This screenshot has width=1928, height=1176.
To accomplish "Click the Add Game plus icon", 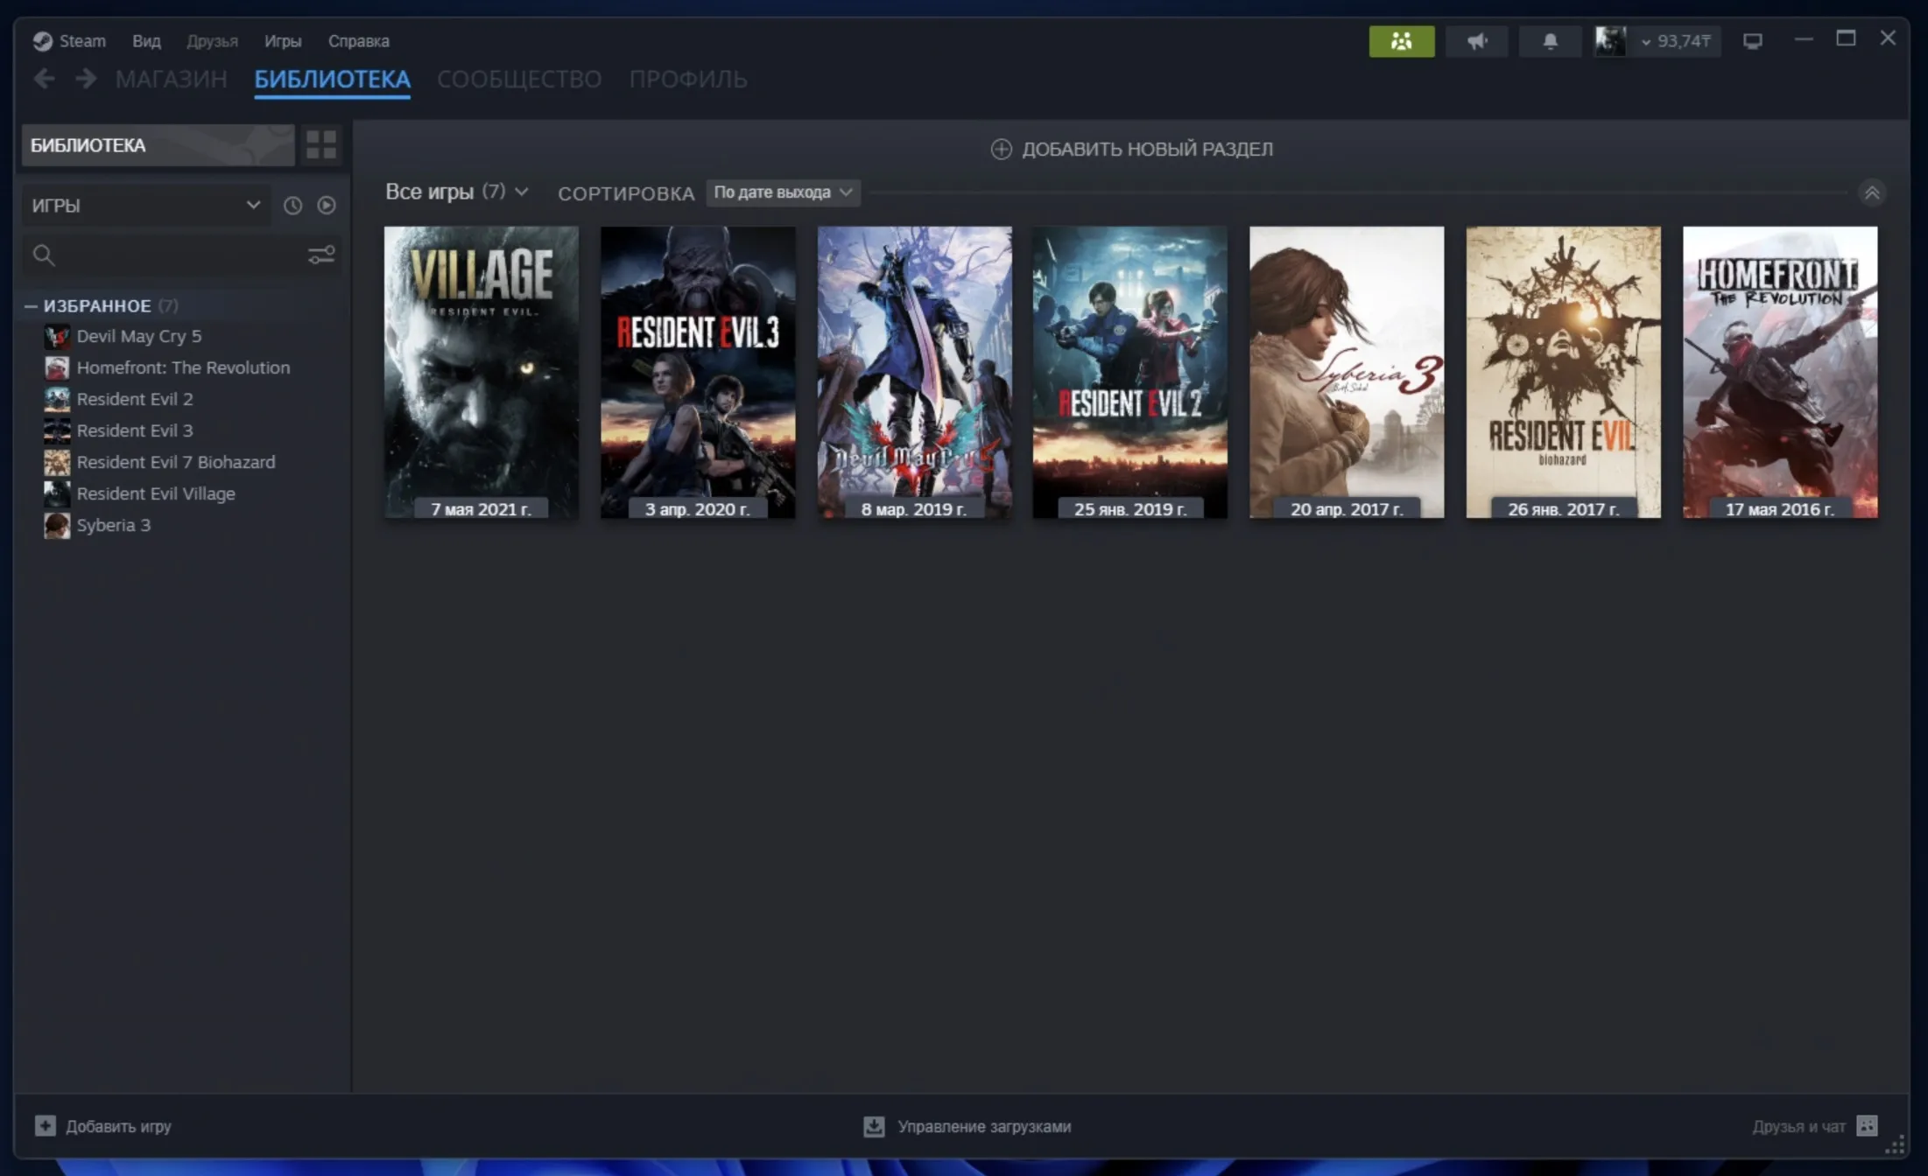I will pyautogui.click(x=45, y=1125).
